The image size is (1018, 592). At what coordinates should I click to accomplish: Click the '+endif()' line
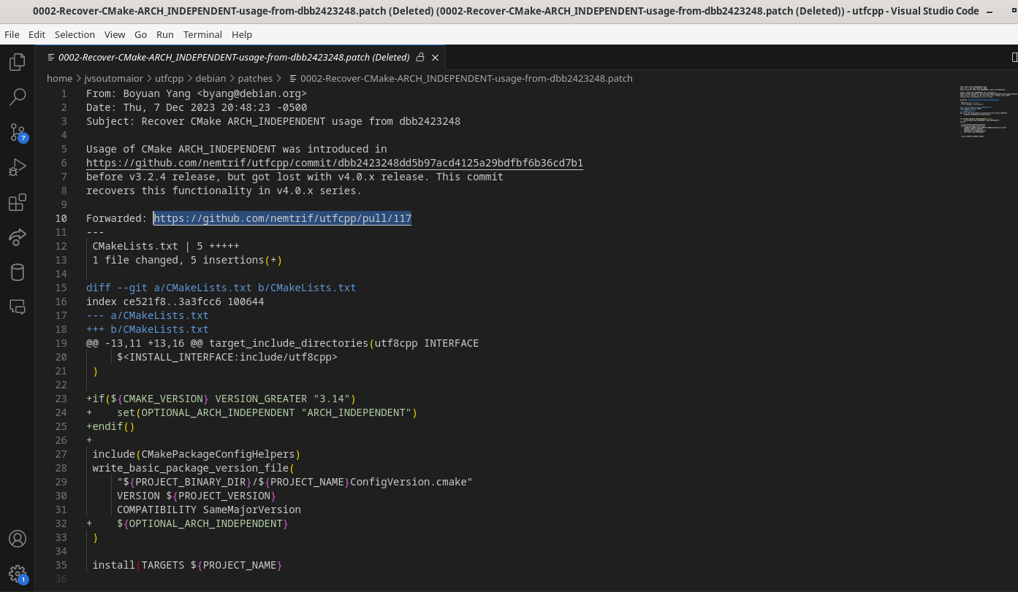pos(110,426)
